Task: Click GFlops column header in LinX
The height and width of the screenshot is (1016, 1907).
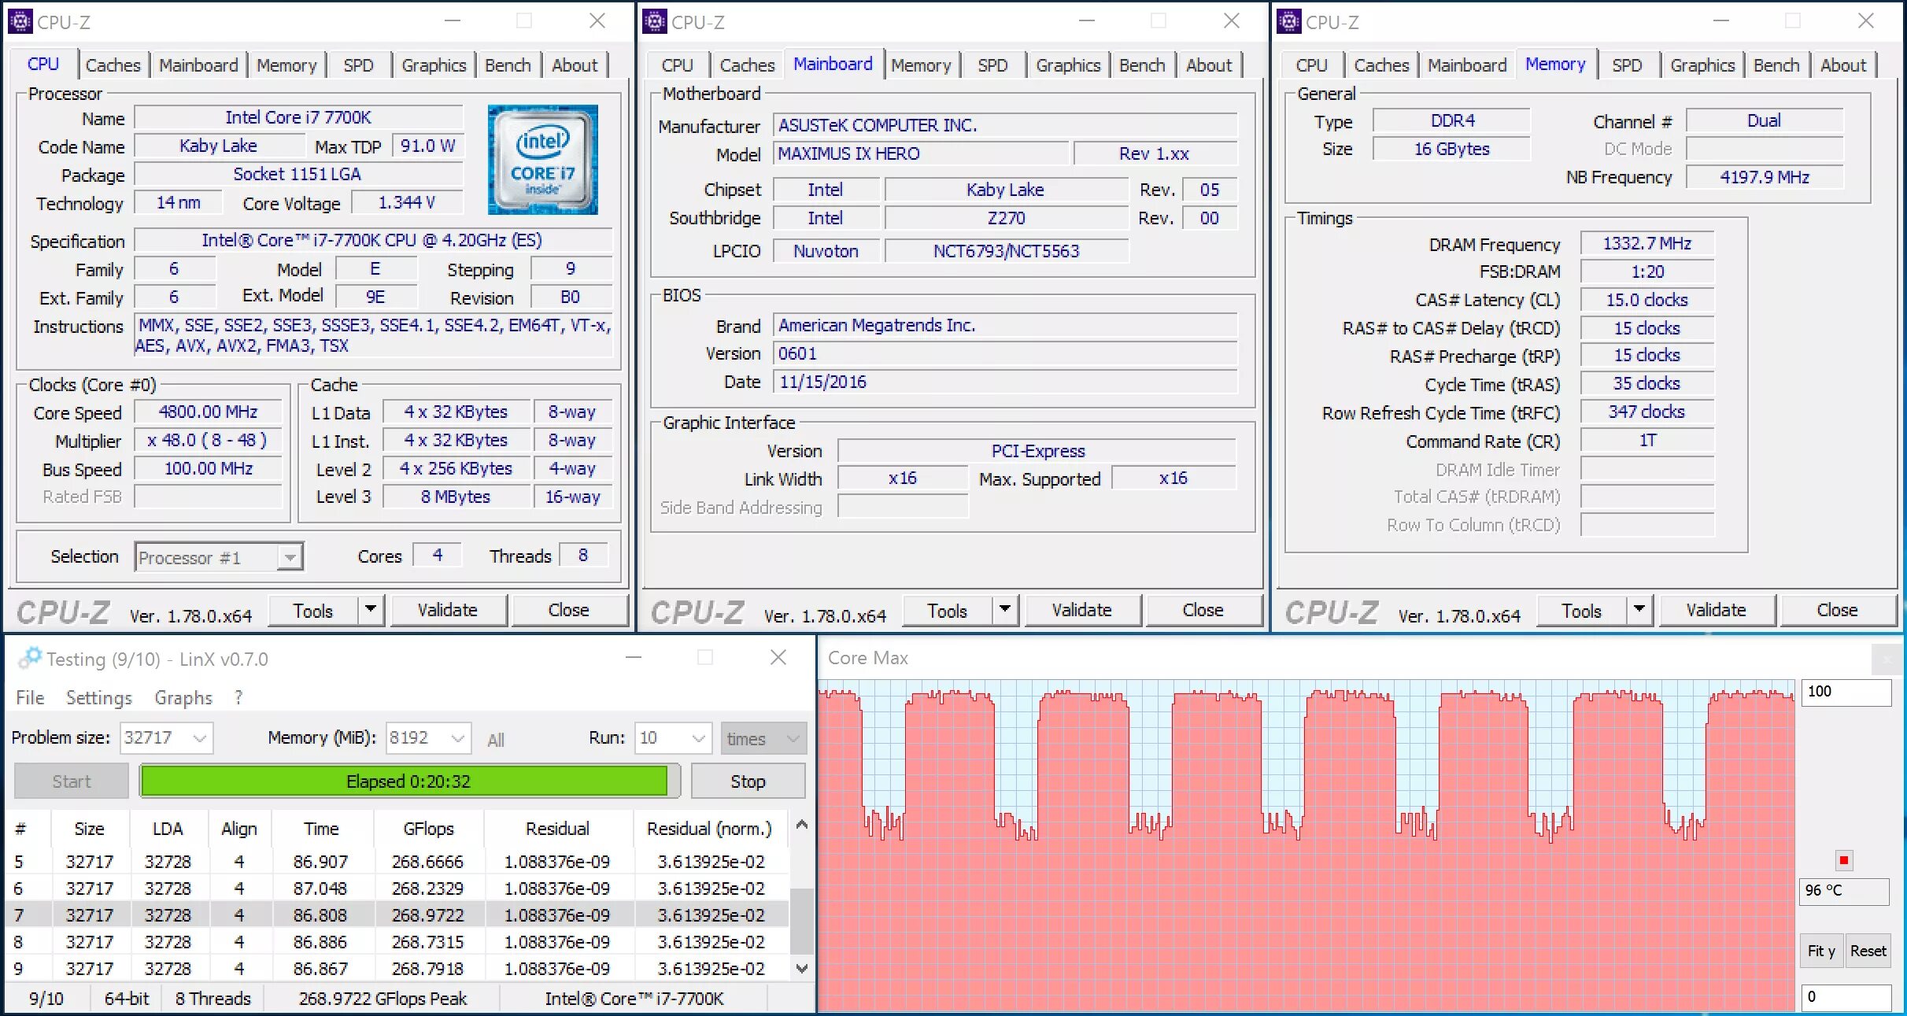Action: pos(428,829)
